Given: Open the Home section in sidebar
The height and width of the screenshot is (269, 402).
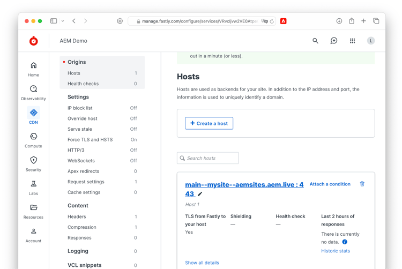Looking at the screenshot, I should coord(33,69).
